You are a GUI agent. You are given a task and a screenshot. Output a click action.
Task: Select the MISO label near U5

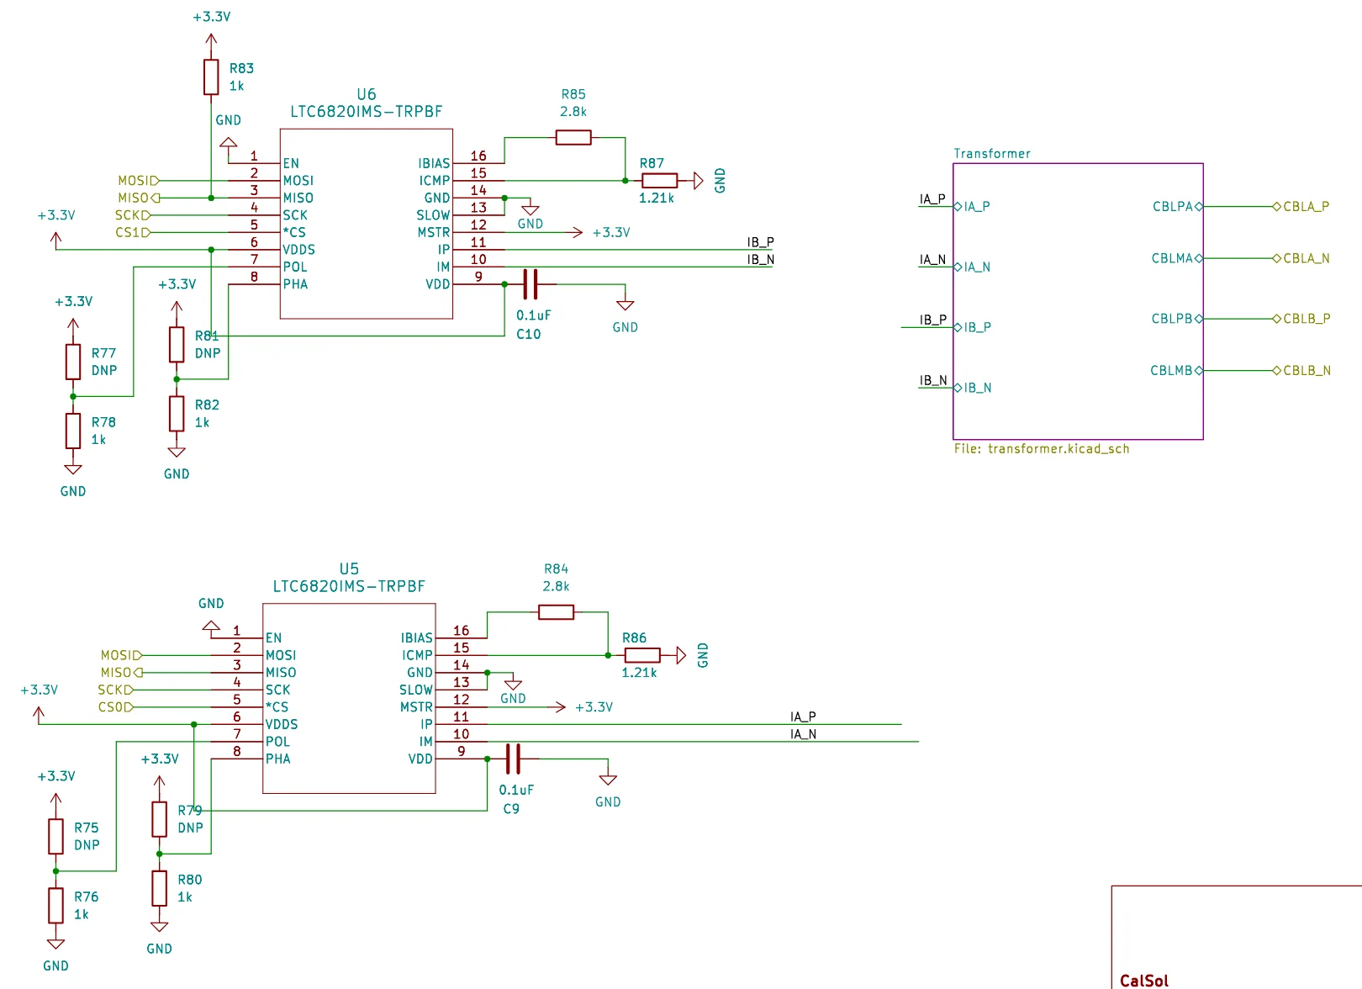[122, 673]
